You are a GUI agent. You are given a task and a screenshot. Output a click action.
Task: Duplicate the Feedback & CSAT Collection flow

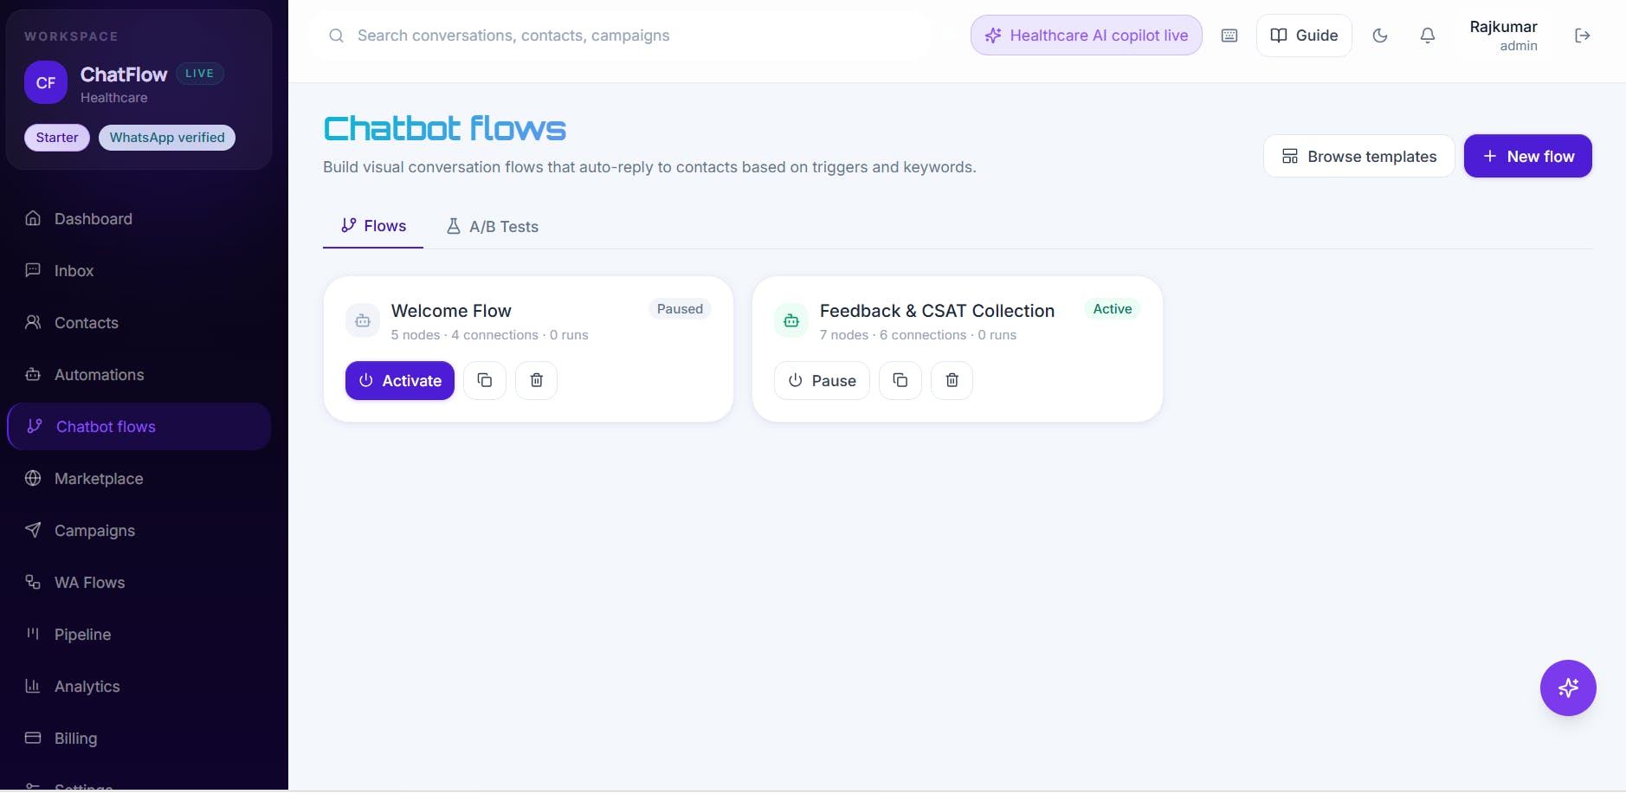900,380
